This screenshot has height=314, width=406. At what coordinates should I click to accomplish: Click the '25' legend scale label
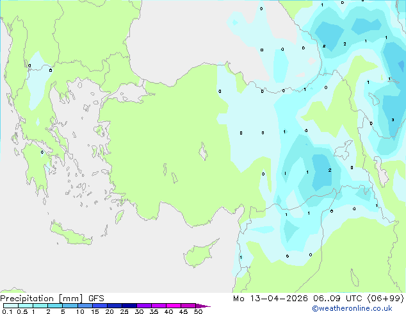(124, 311)
